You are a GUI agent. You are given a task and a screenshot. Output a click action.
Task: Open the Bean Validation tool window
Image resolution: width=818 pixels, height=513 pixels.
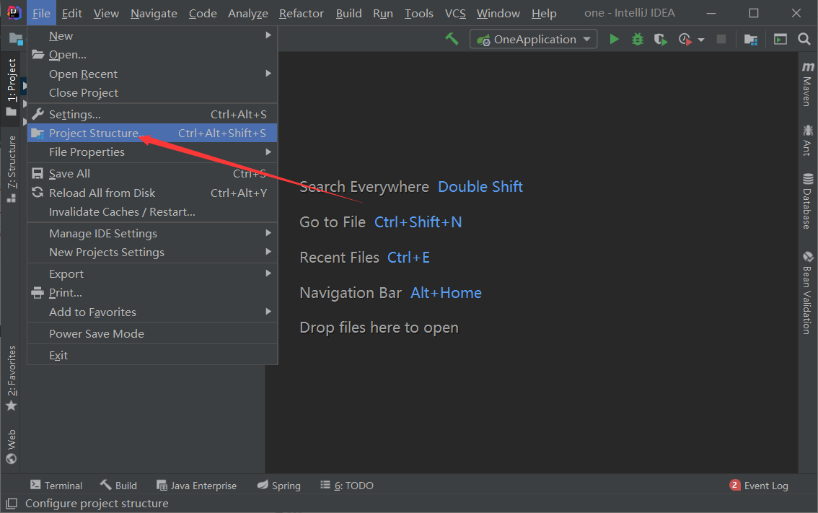808,293
